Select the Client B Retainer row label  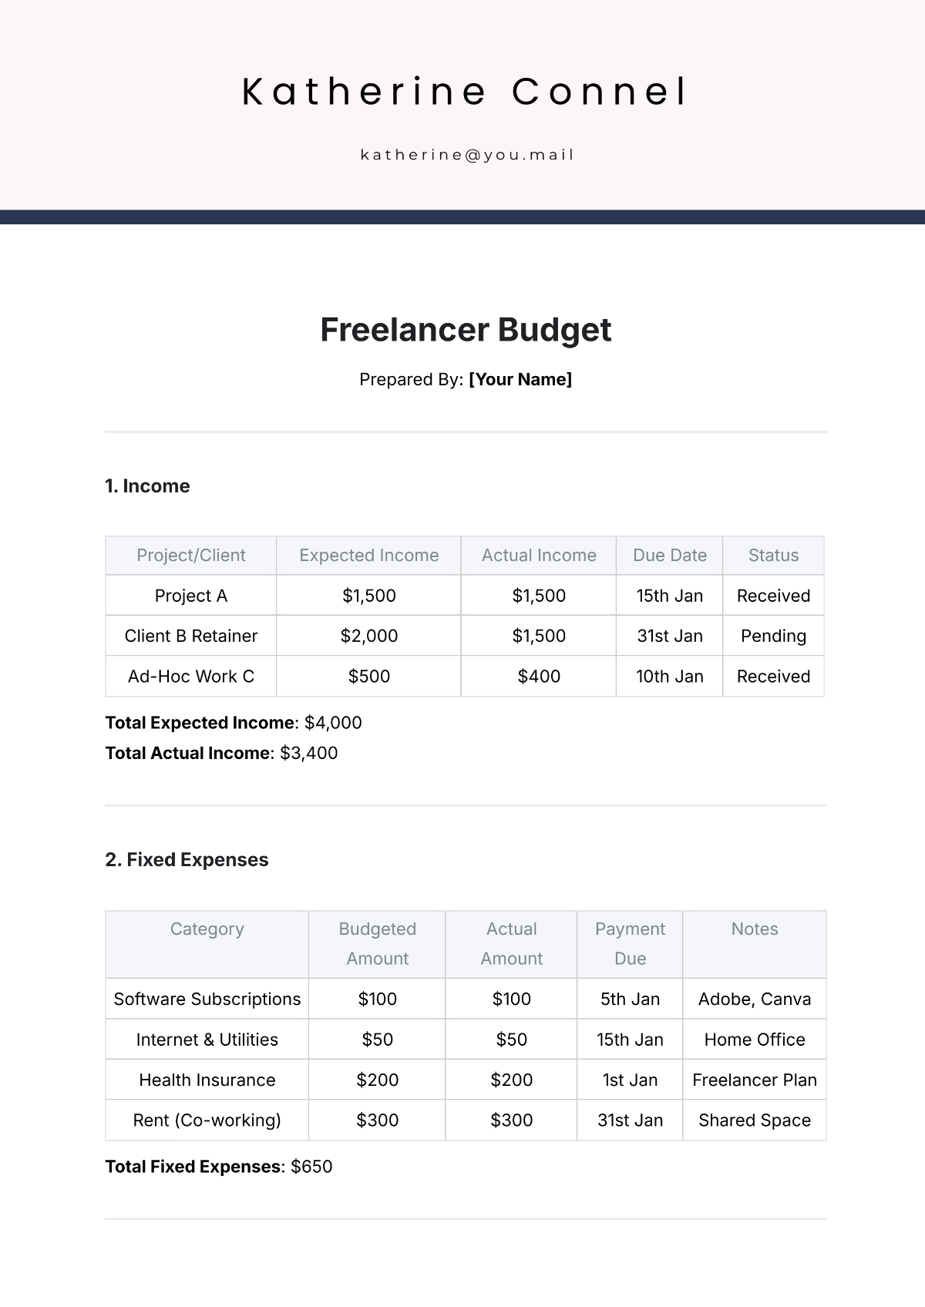point(191,636)
